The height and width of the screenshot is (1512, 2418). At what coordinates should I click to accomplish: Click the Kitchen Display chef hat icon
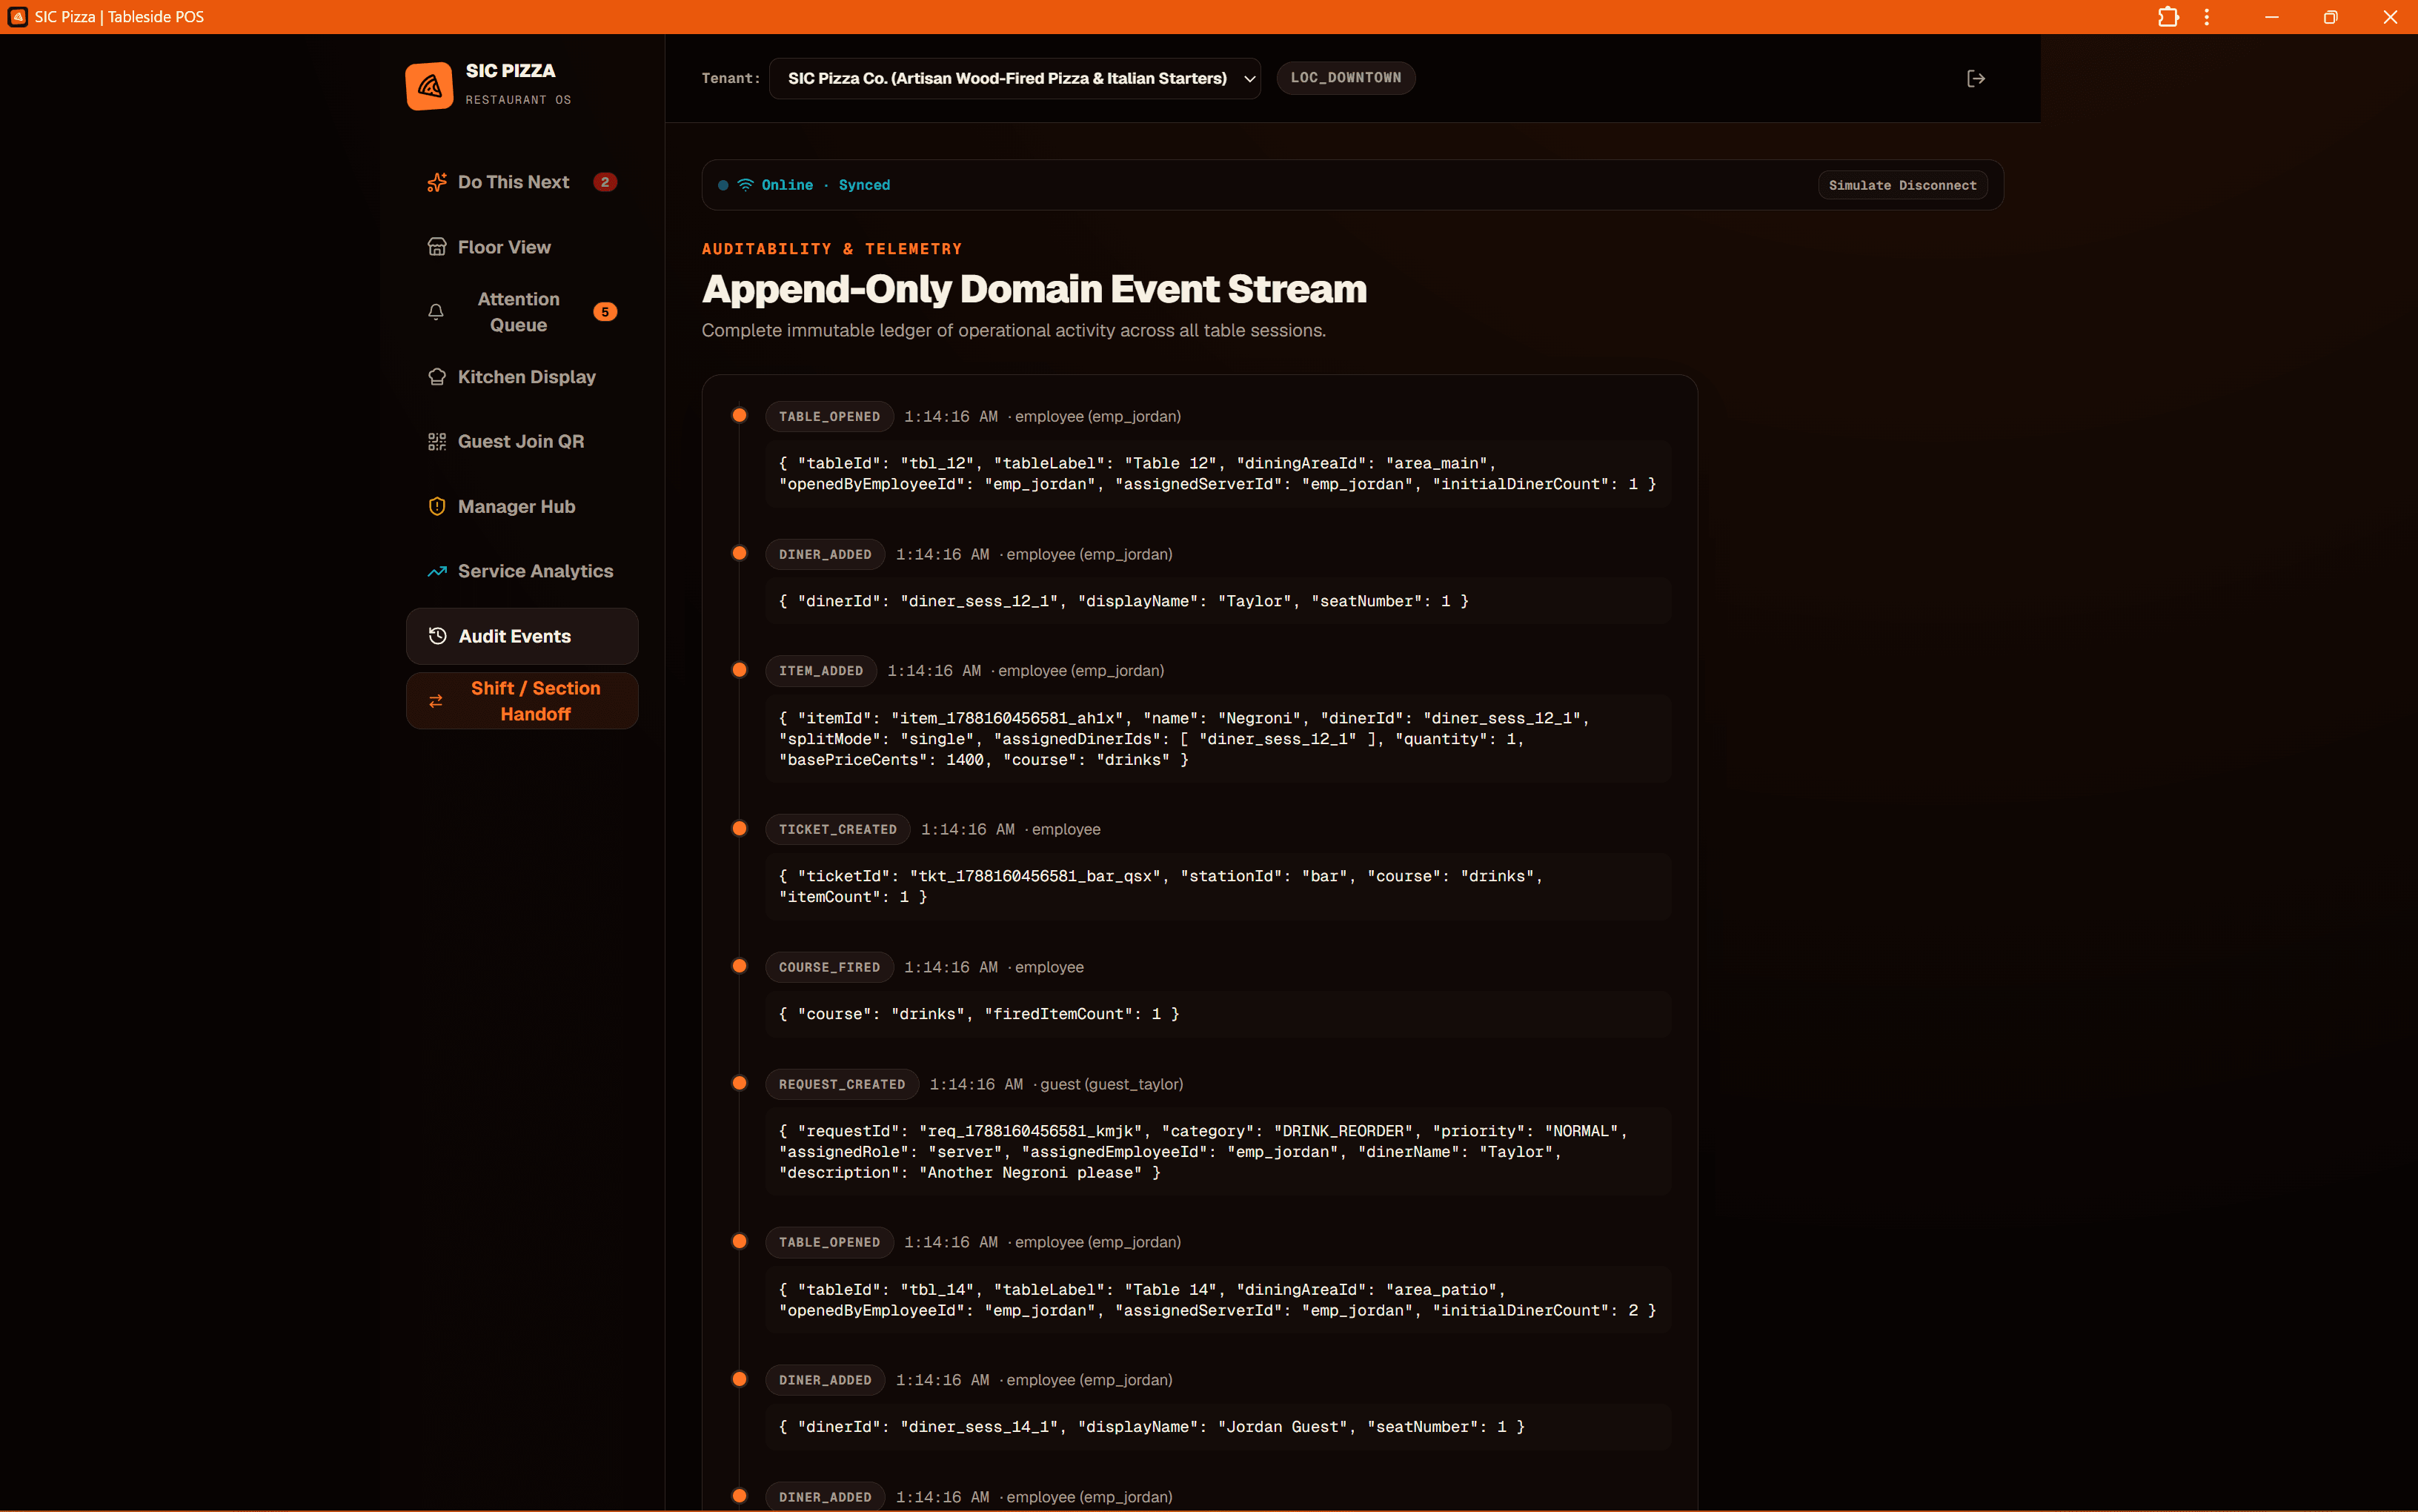point(436,377)
